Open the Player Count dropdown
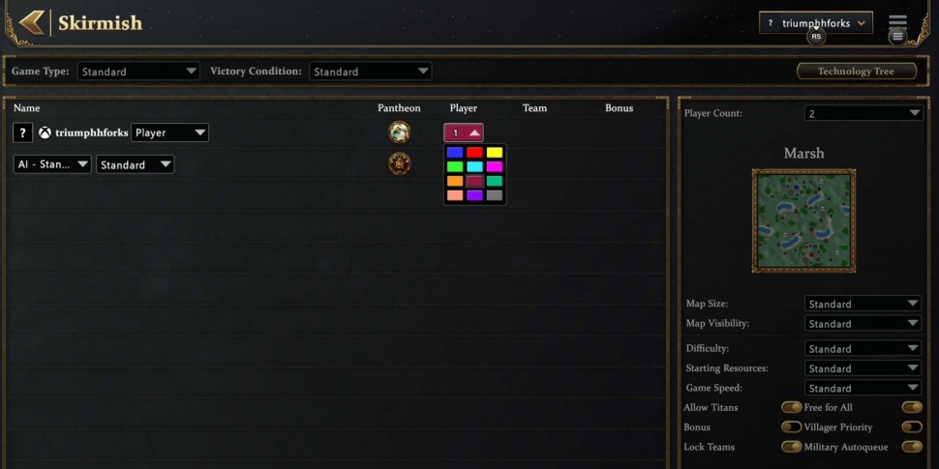Screen dimensions: 939x469 tap(863, 113)
